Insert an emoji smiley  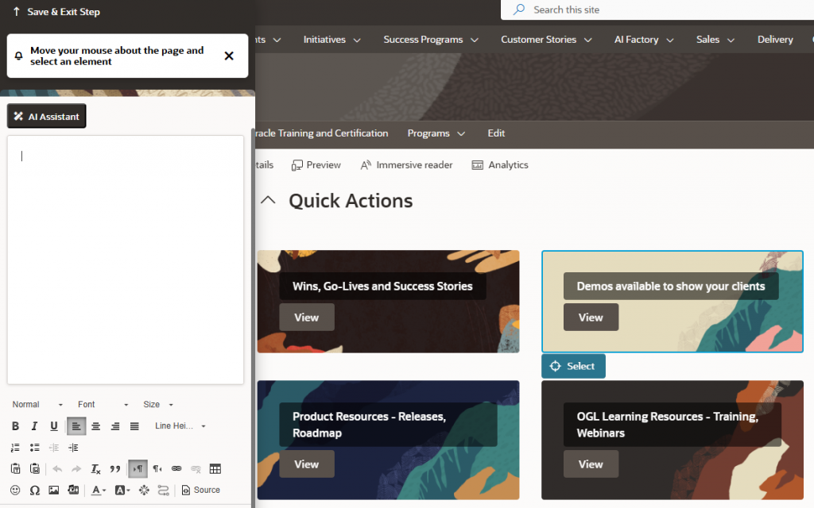[x=15, y=490]
